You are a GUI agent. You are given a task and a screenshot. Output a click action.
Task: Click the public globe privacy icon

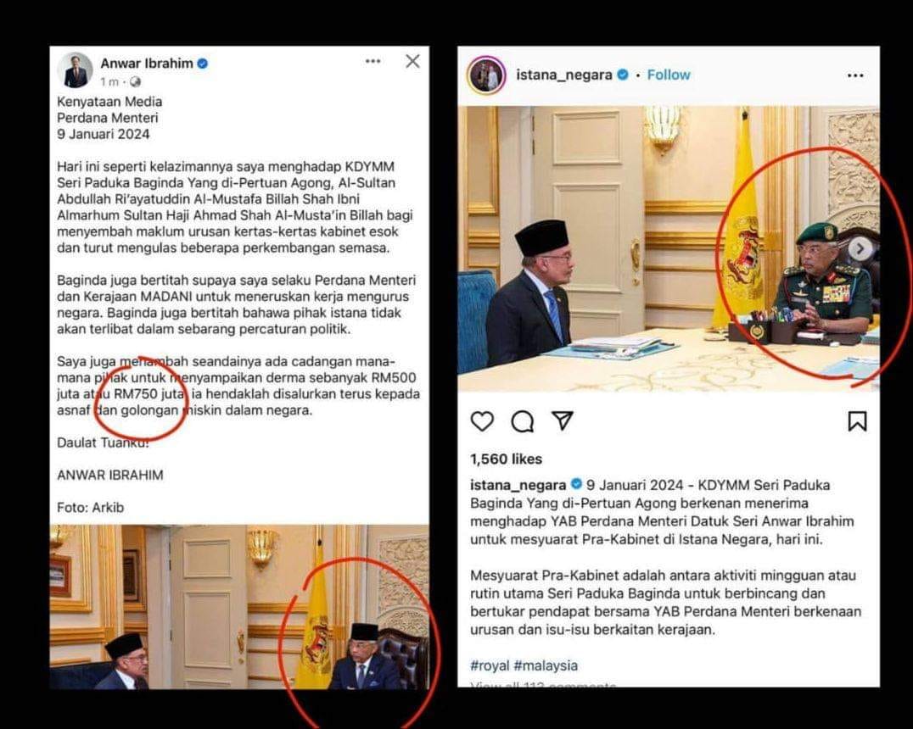coord(136,82)
